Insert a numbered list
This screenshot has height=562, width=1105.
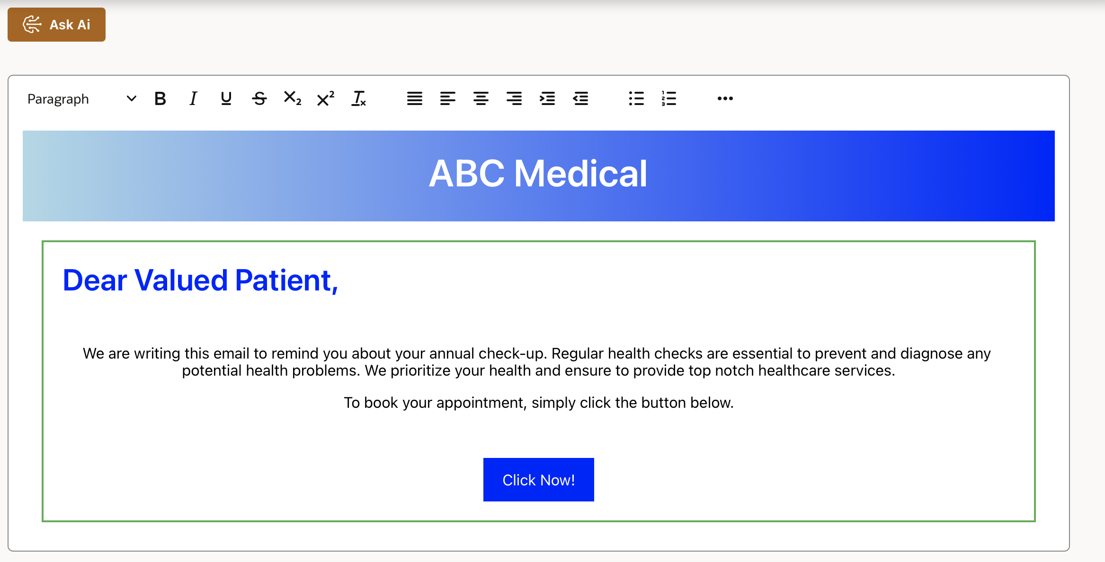[x=669, y=99]
